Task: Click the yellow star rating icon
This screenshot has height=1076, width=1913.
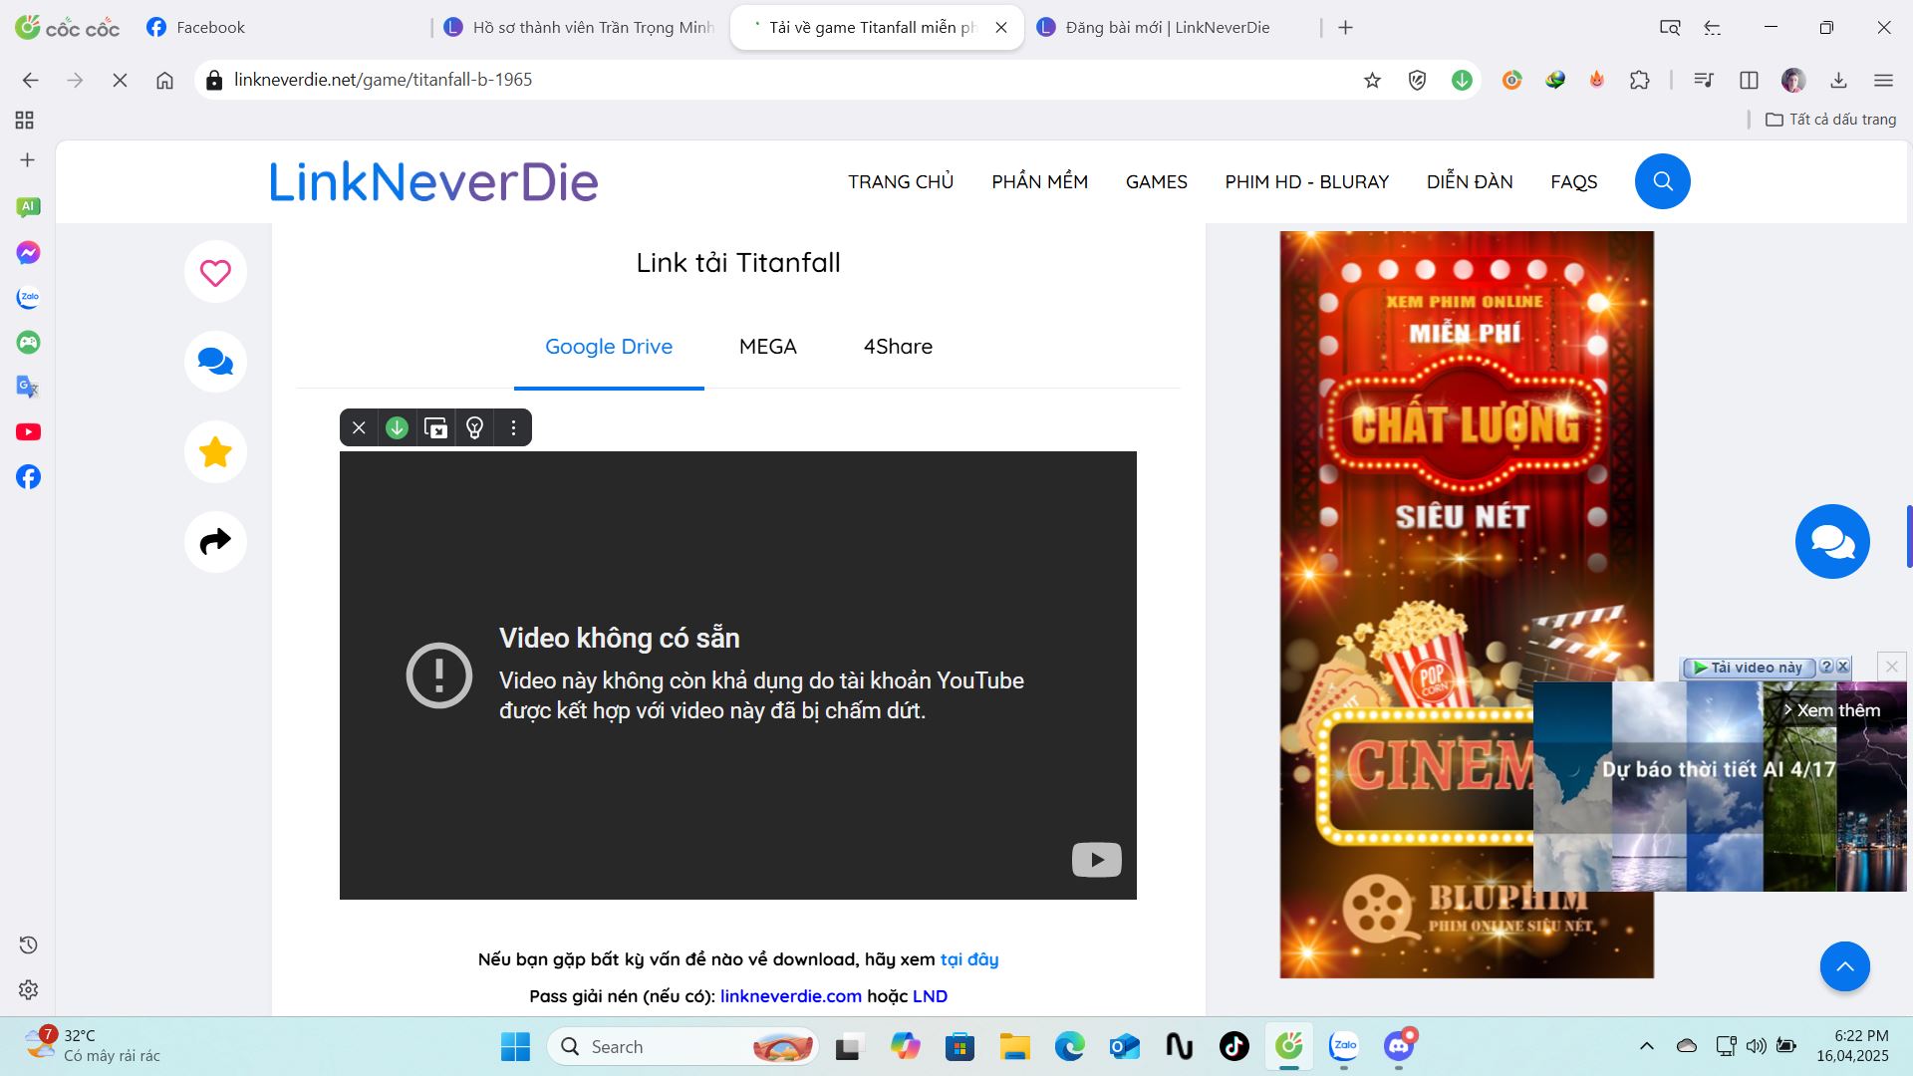Action: [215, 452]
